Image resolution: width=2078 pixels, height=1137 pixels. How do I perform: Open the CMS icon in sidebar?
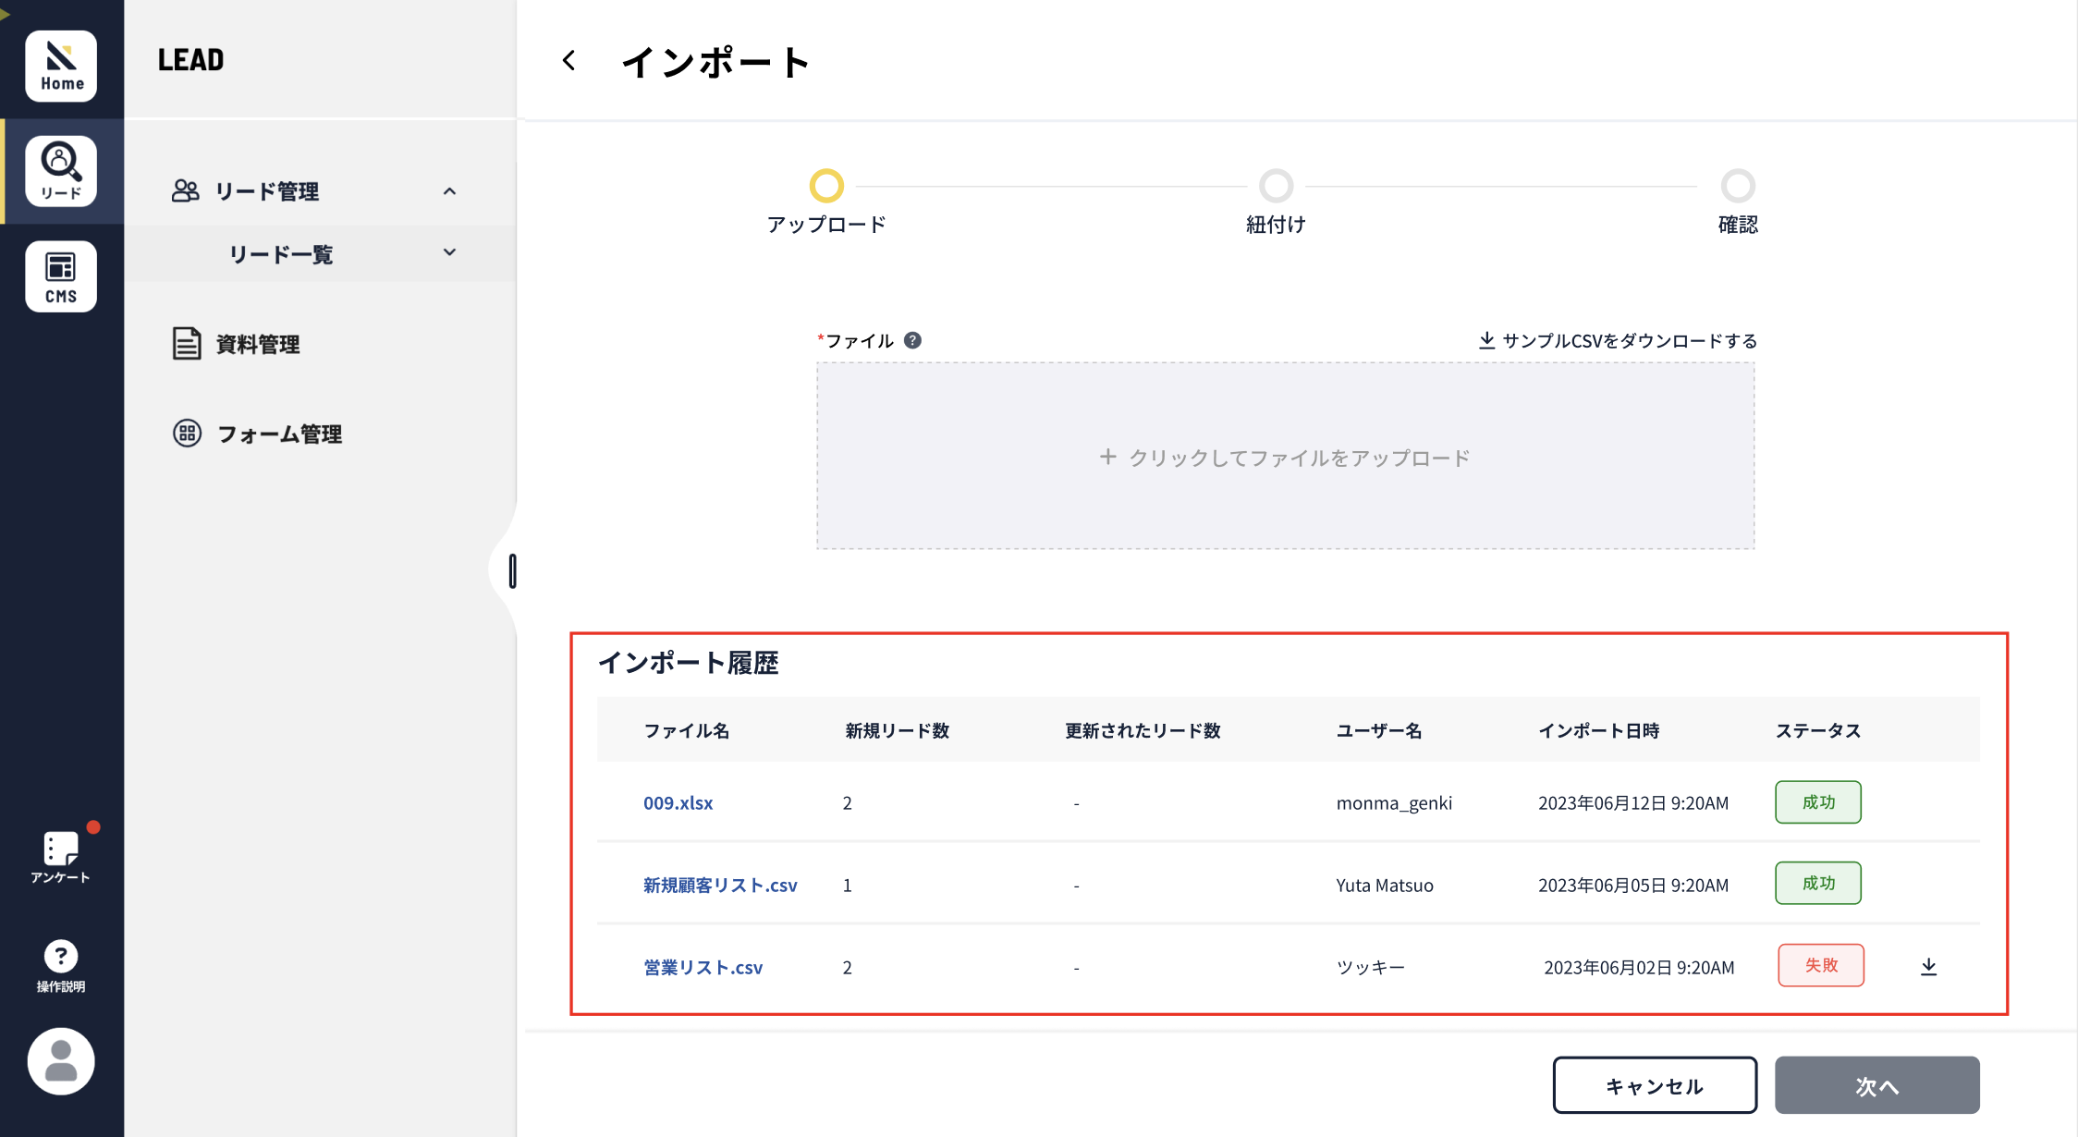click(61, 276)
